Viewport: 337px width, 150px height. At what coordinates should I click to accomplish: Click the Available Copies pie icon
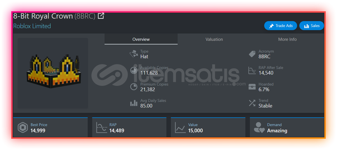coord(134,70)
